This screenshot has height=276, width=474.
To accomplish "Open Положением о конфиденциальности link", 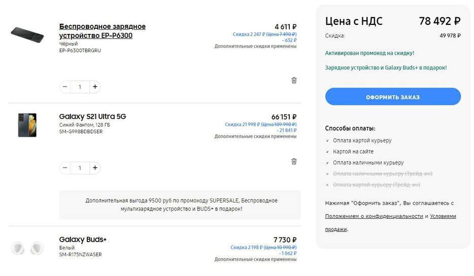I will (x=374, y=216).
